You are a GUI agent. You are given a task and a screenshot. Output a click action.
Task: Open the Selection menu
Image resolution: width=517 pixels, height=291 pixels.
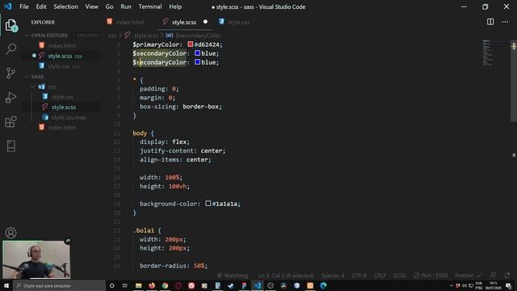pos(66,6)
